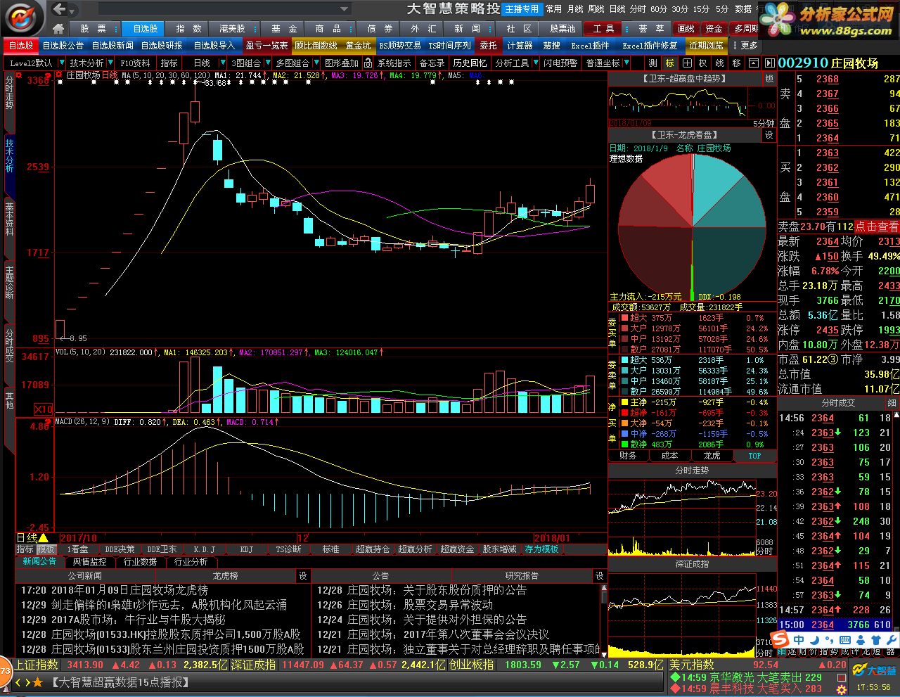Switch to the 行业数据 tab
The image size is (900, 697).
pos(140,562)
